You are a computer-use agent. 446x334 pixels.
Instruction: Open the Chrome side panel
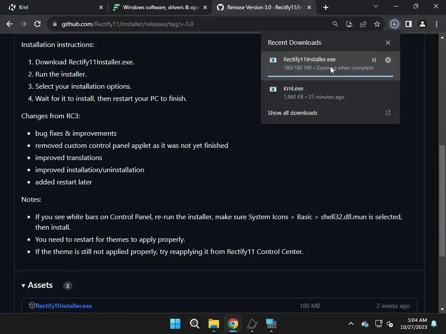(x=409, y=24)
